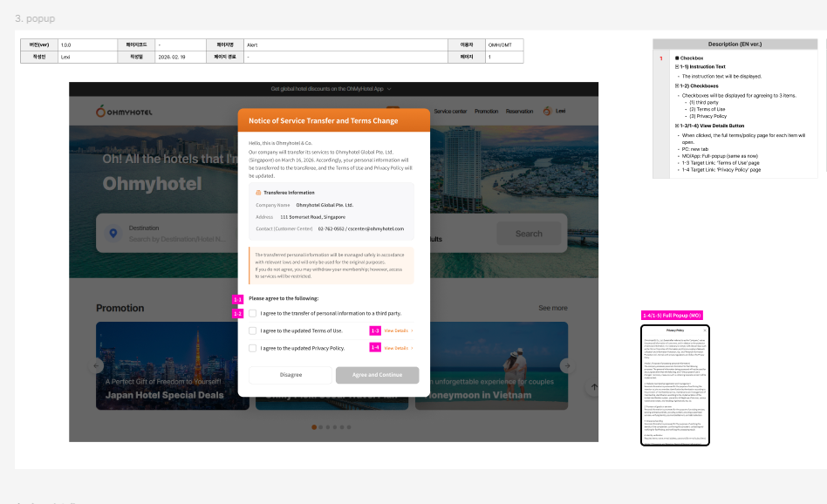Open View Details for Privacy Policy
The image size is (827, 504).
(x=398, y=348)
